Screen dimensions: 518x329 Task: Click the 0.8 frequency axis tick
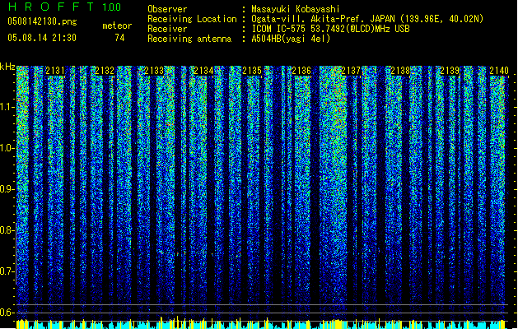[7, 230]
